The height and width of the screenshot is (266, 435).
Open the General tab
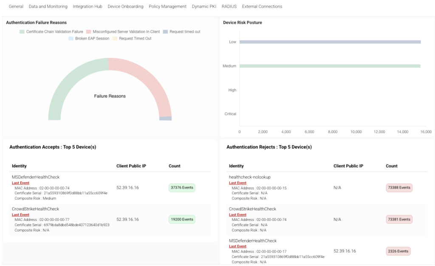(x=16, y=6)
